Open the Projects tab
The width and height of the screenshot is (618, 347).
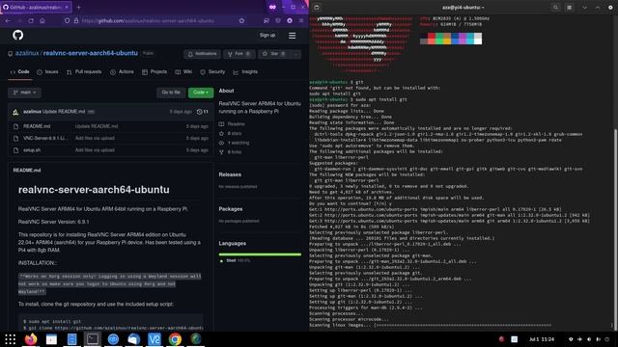[154, 72]
